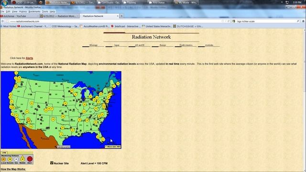Select the Radiation Network browser tab
The width and height of the screenshot is (306, 172).
[99, 16]
